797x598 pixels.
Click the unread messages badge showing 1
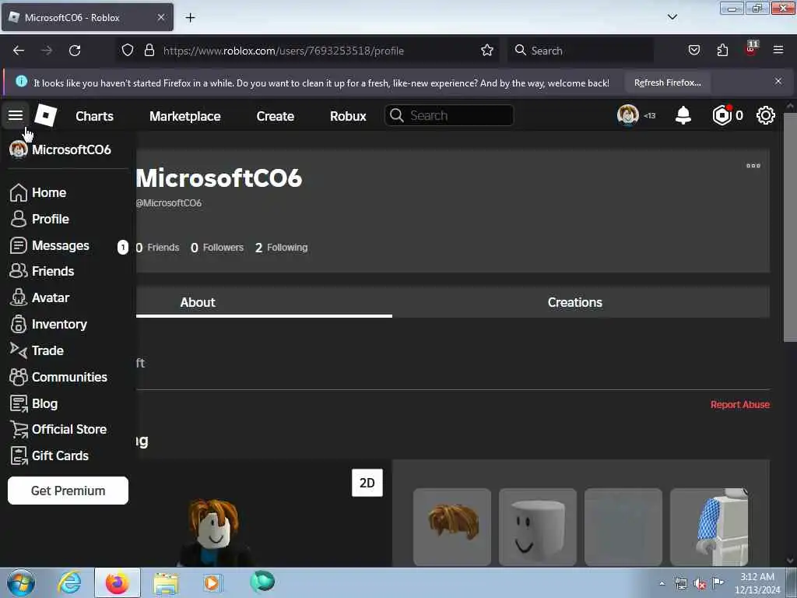click(x=122, y=247)
